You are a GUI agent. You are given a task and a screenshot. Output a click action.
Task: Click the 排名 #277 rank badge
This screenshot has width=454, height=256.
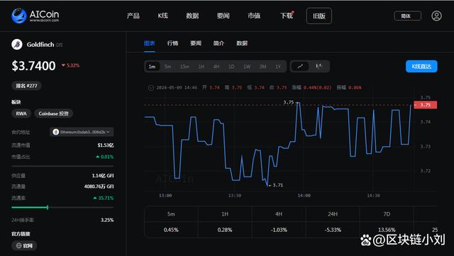pos(26,86)
